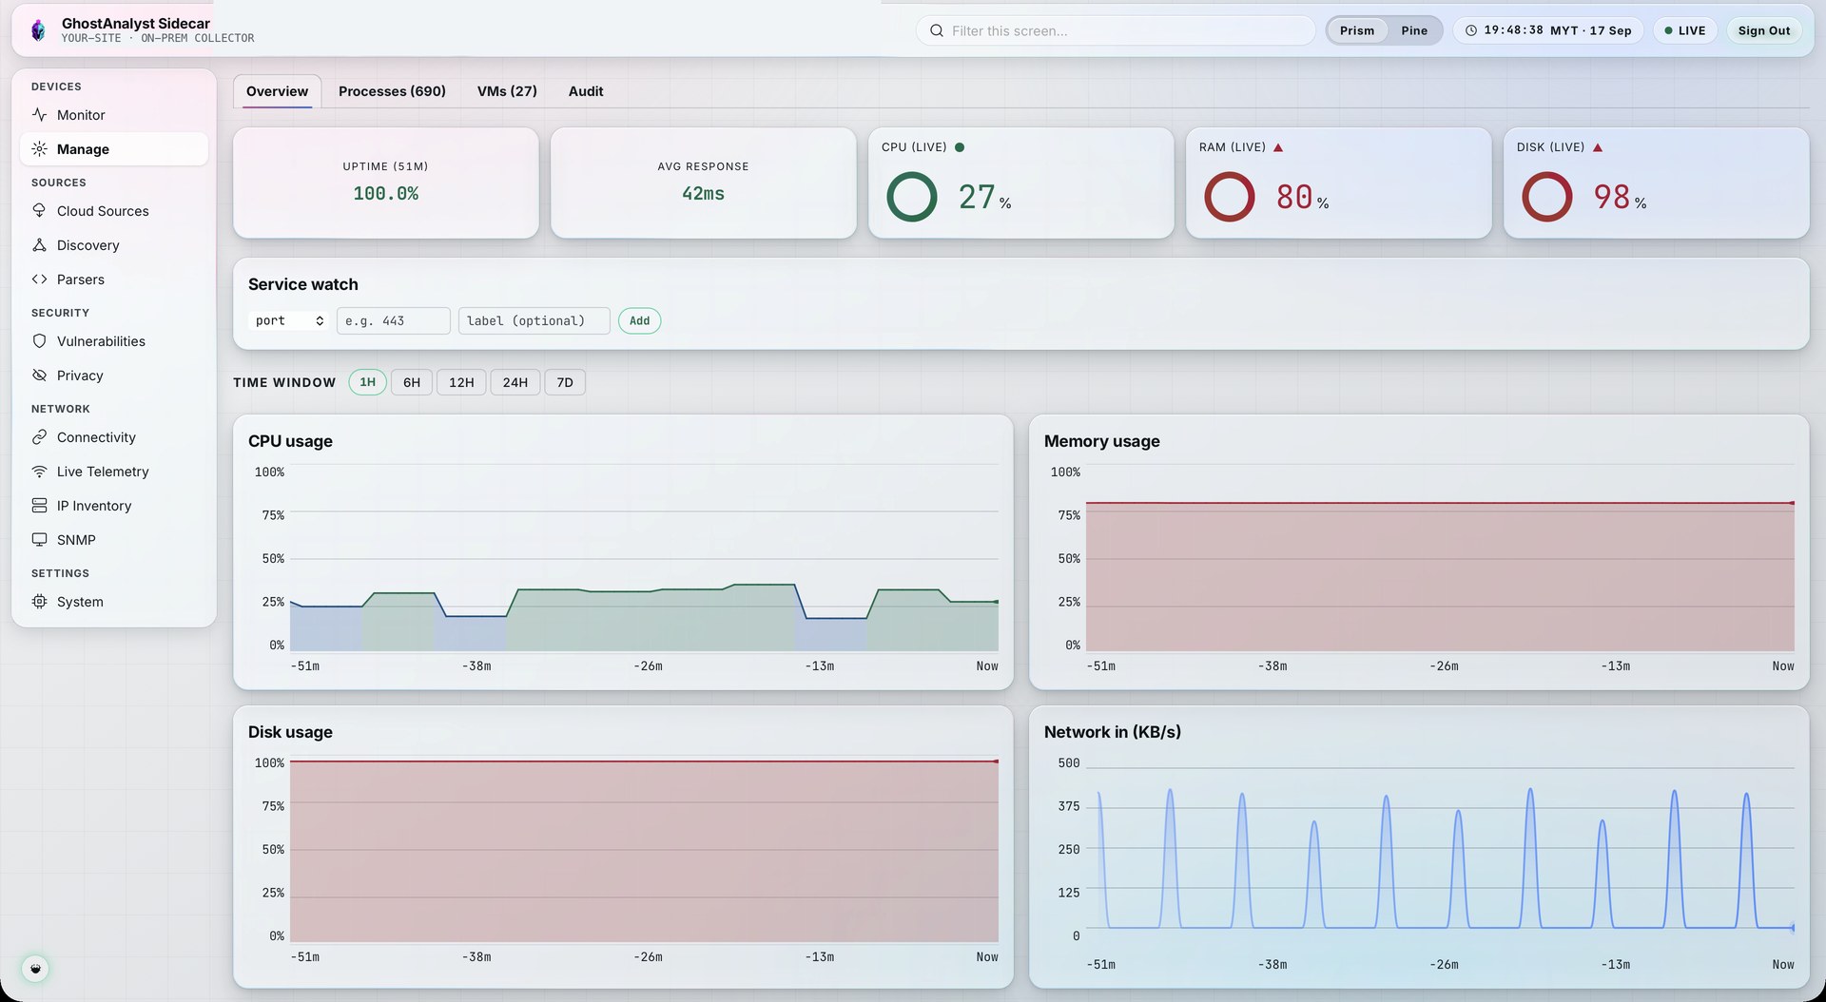Click the DISK 98% ring gauge
Screen dimensions: 1826x1002
(x=1547, y=197)
